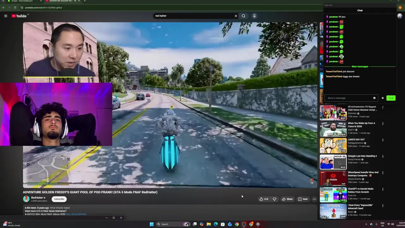Show hidden system tray icons

tap(366, 224)
